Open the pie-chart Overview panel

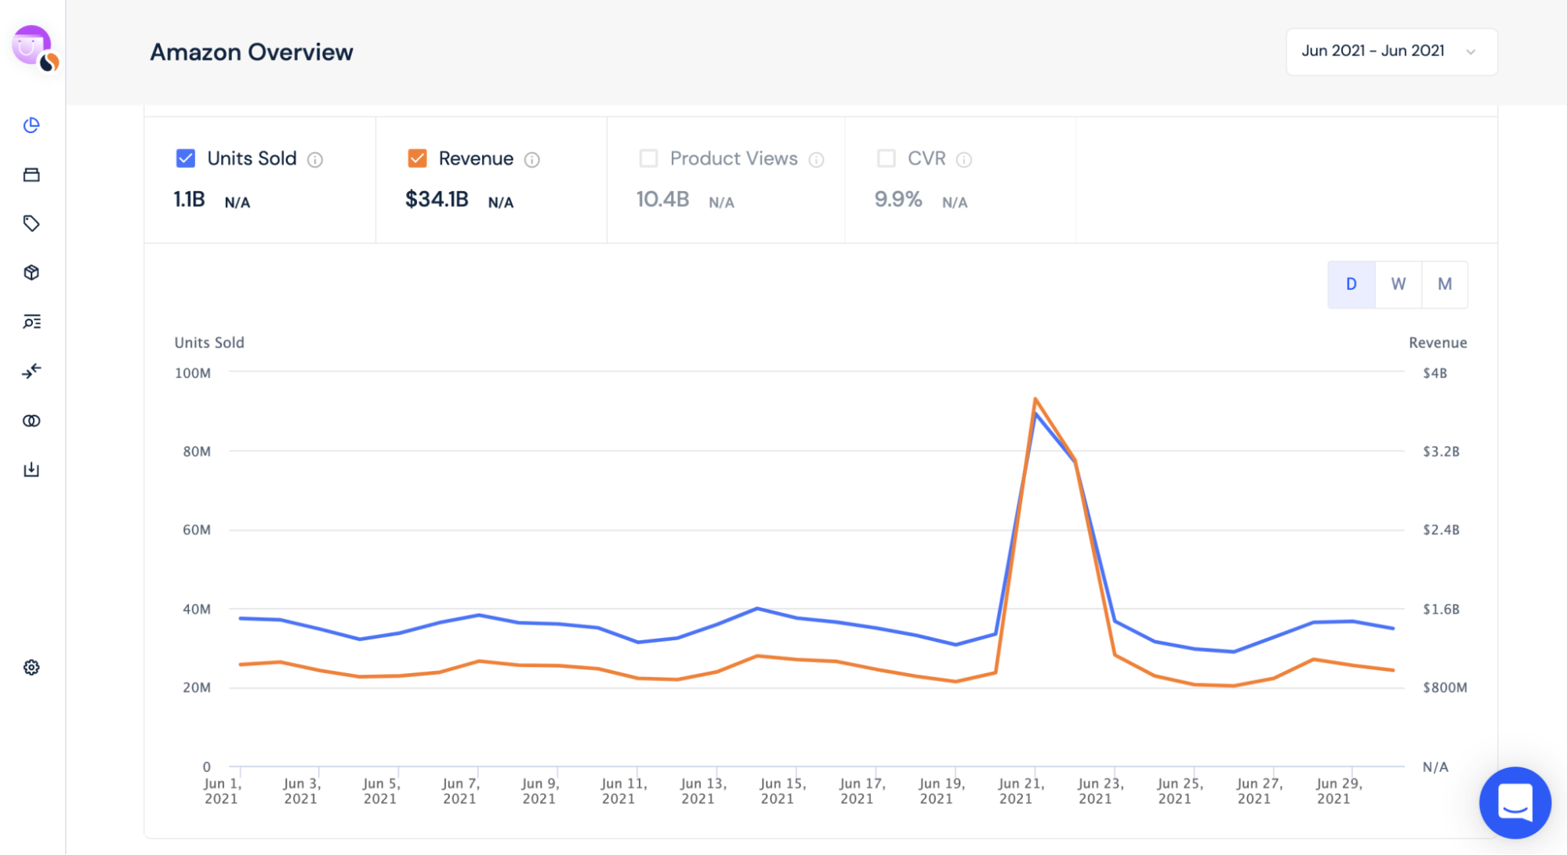[31, 125]
